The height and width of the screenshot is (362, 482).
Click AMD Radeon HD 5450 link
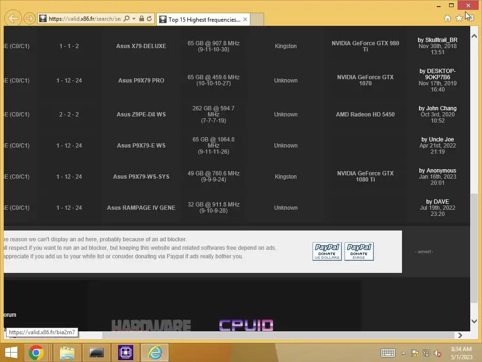tap(365, 115)
